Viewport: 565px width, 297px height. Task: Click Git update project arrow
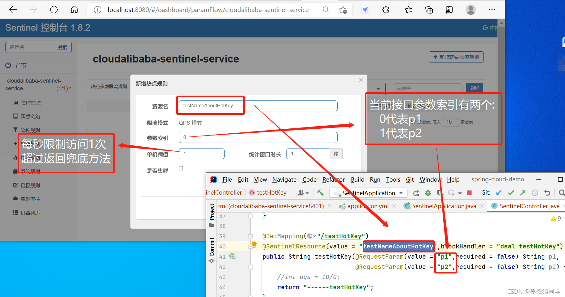point(499,193)
